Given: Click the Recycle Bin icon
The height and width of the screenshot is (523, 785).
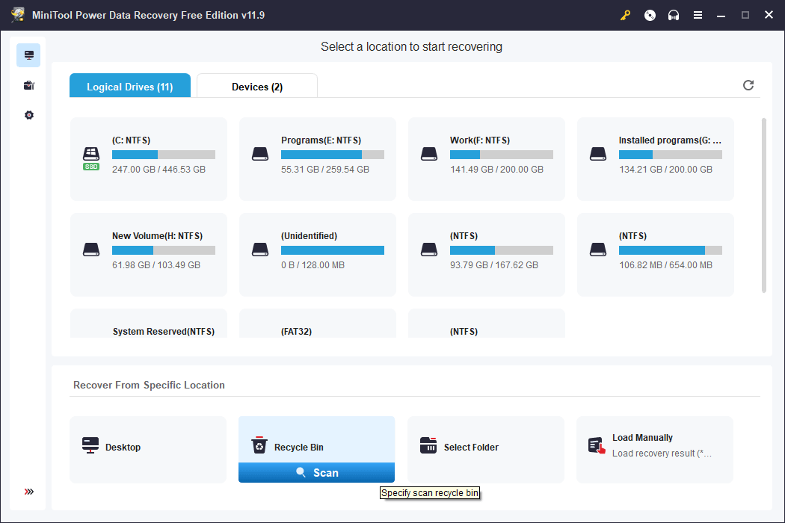Looking at the screenshot, I should pyautogui.click(x=259, y=445).
